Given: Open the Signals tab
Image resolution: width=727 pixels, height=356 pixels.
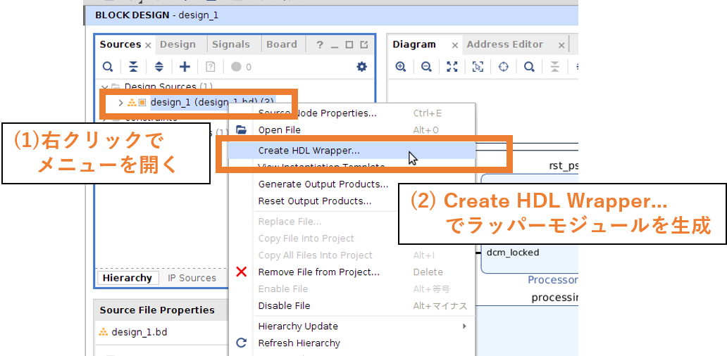Looking at the screenshot, I should (x=230, y=44).
